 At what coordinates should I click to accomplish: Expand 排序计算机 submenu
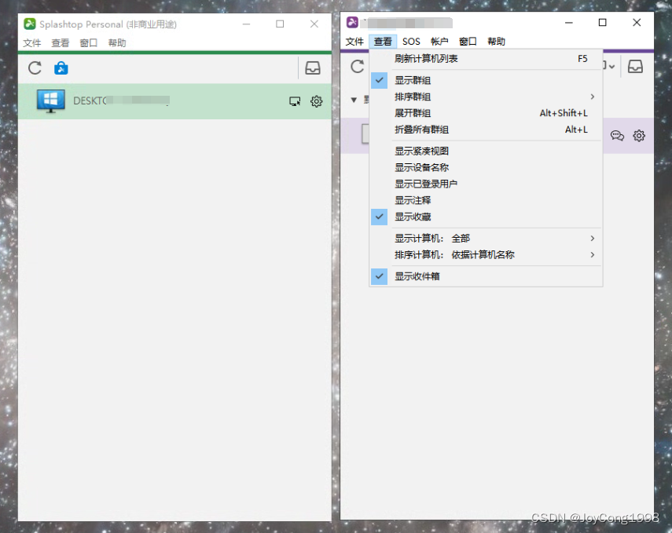pyautogui.click(x=486, y=255)
